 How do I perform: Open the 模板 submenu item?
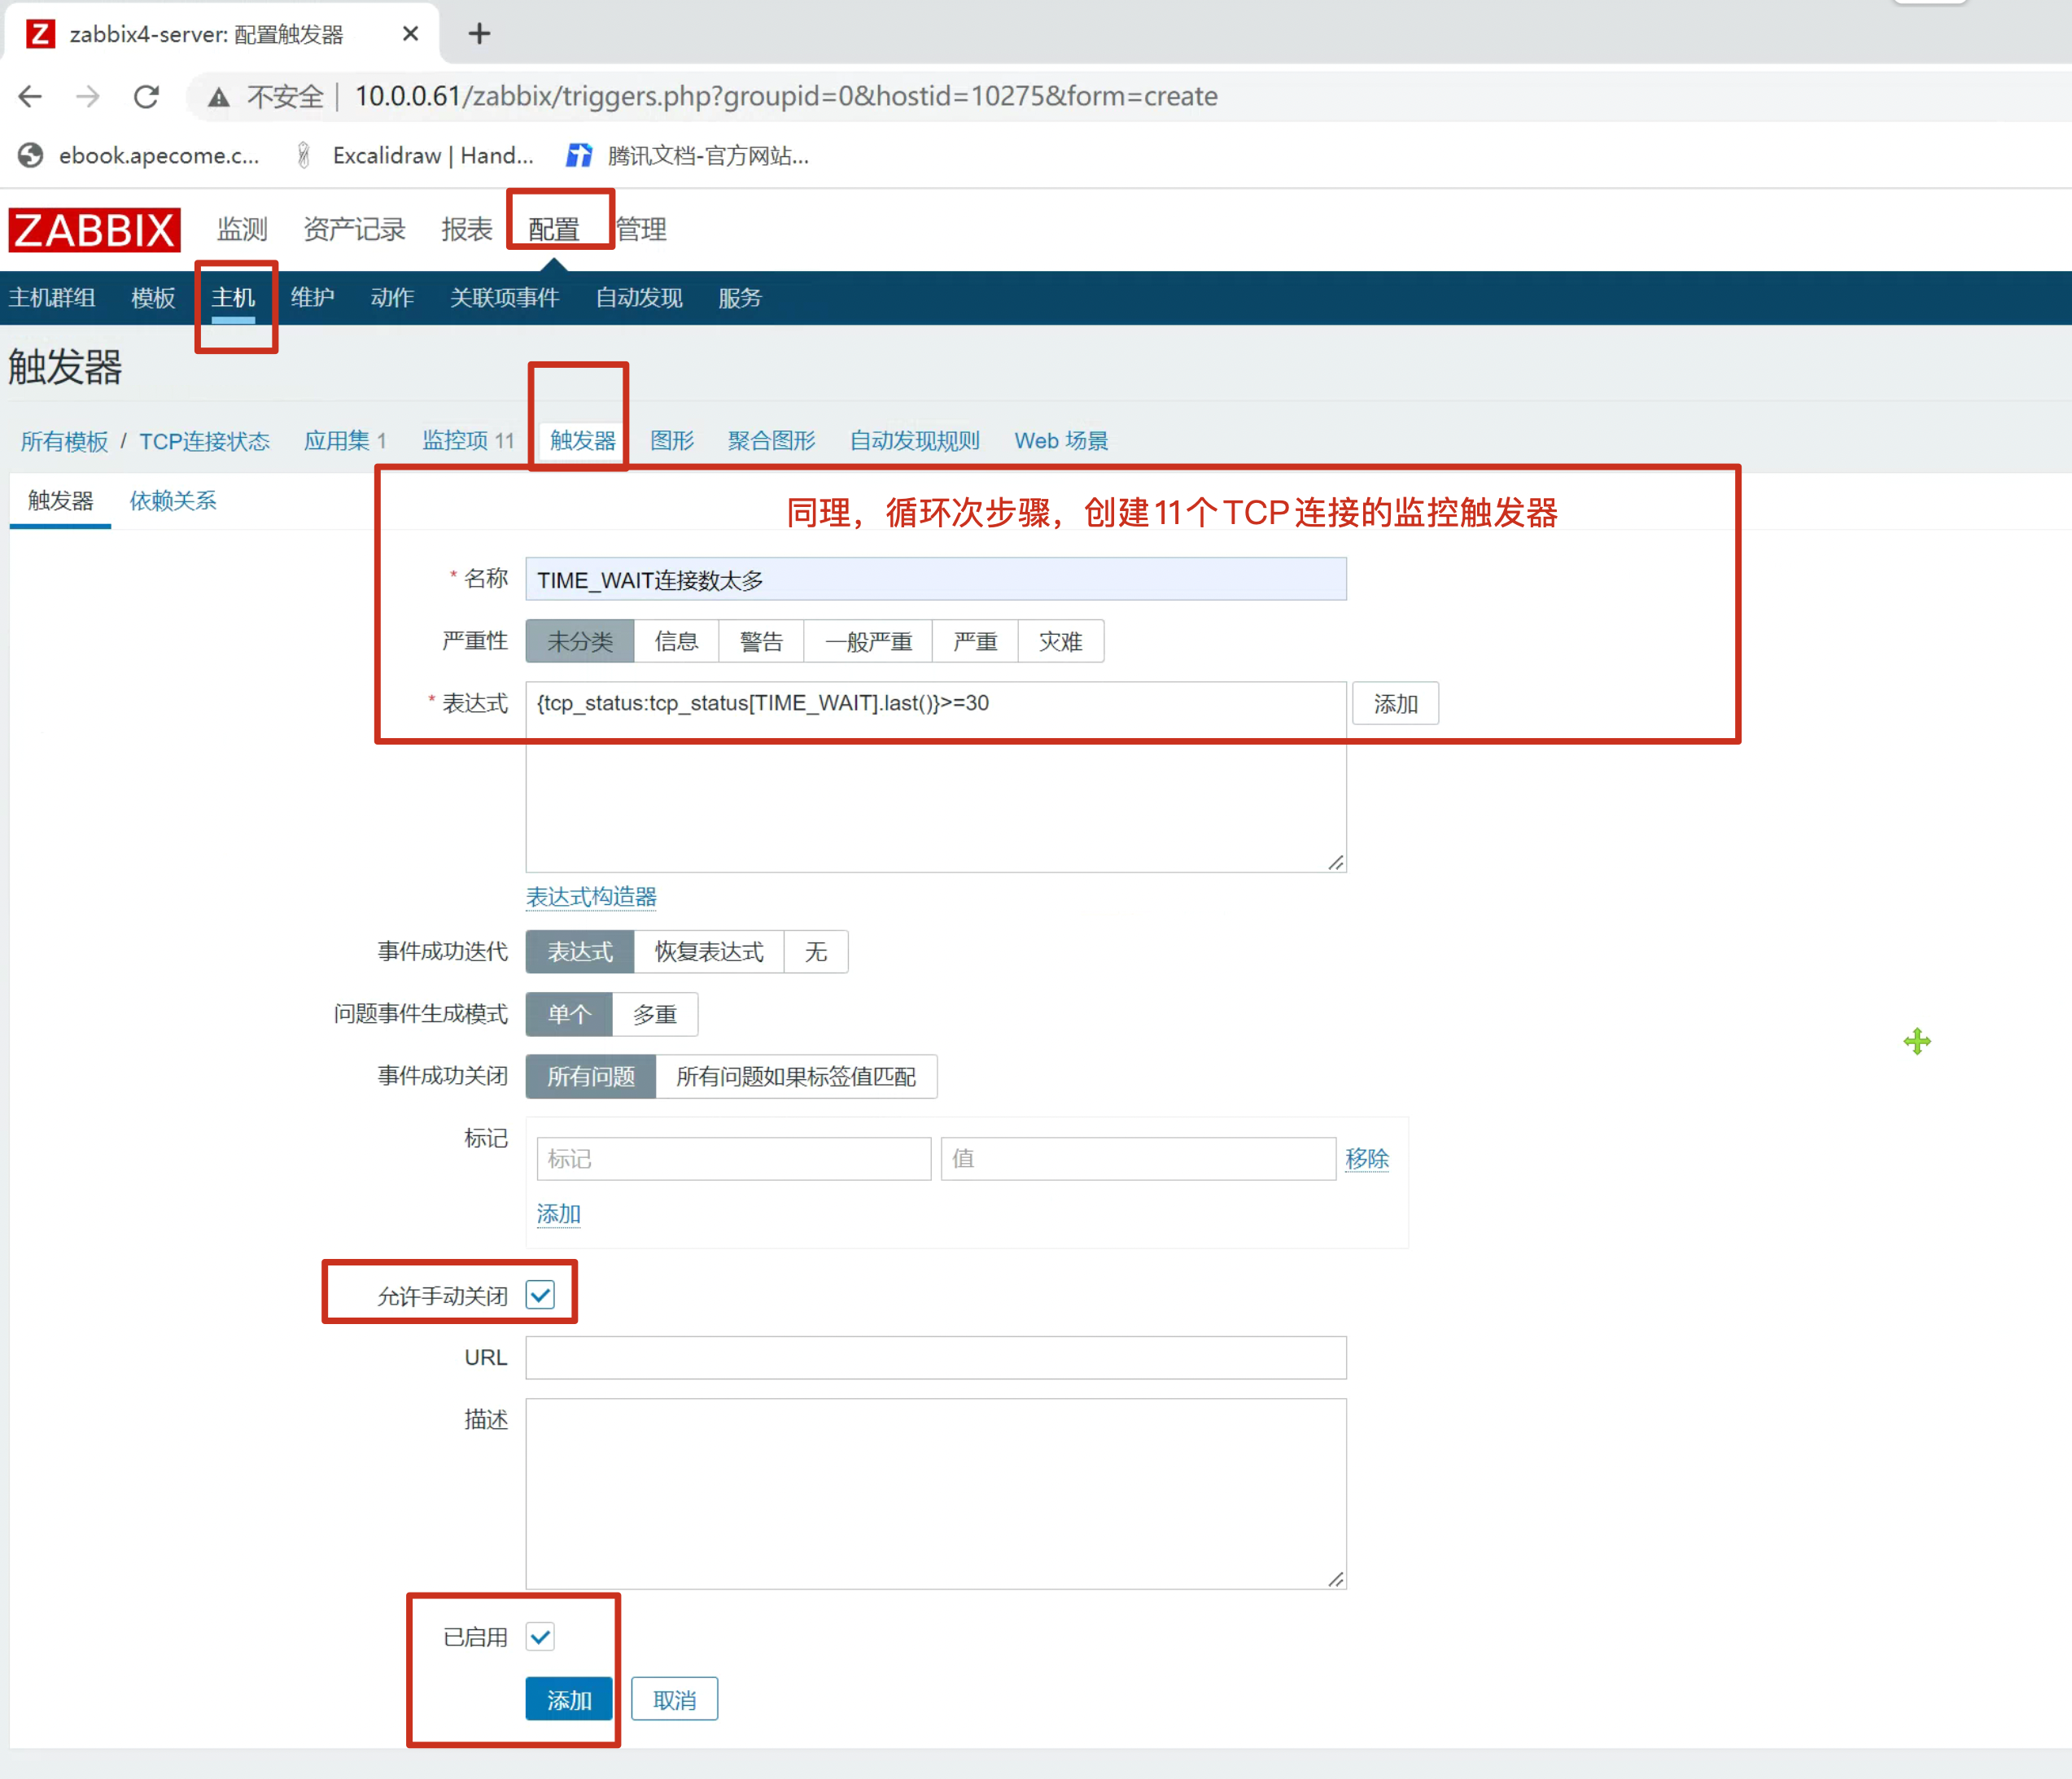coord(152,298)
